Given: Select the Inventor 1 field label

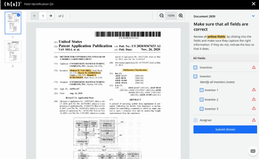Looking at the screenshot, I should click(211, 90).
